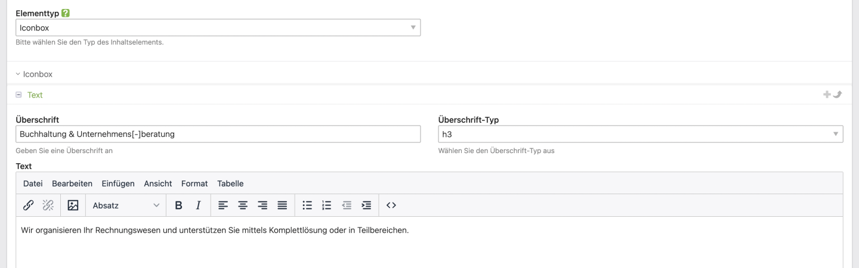Insert a bulleted list
Viewport: 859px width, 268px height.
point(307,205)
